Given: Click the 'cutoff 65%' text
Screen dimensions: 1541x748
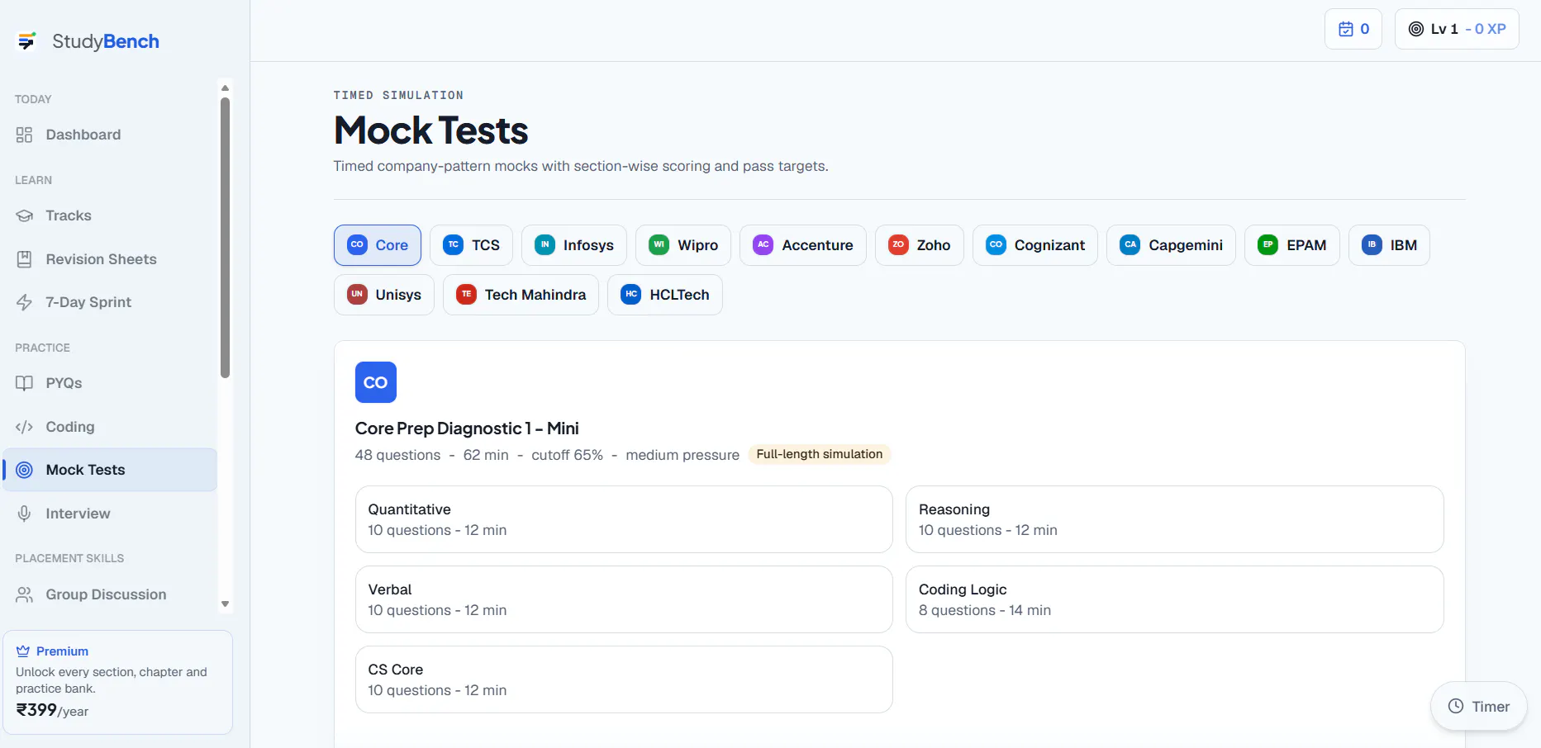Looking at the screenshot, I should (567, 455).
